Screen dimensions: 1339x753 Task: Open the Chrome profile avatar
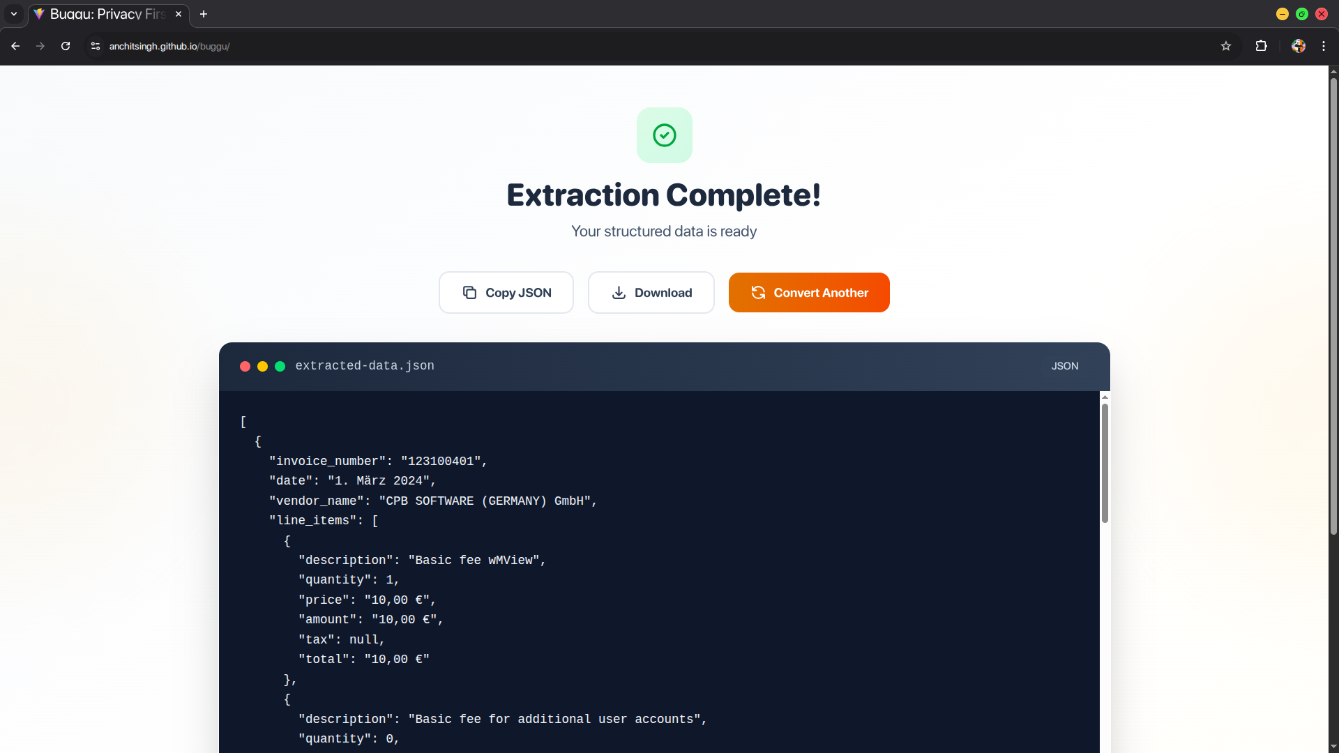click(1298, 46)
